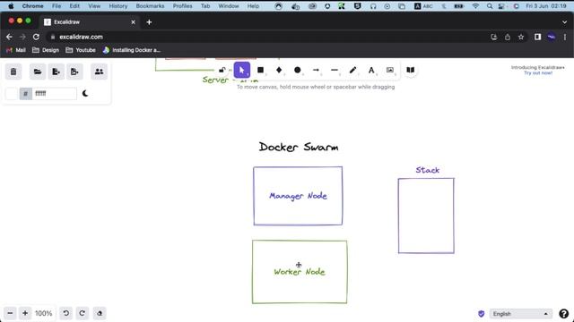Click the Export image icon

pyautogui.click(x=74, y=72)
